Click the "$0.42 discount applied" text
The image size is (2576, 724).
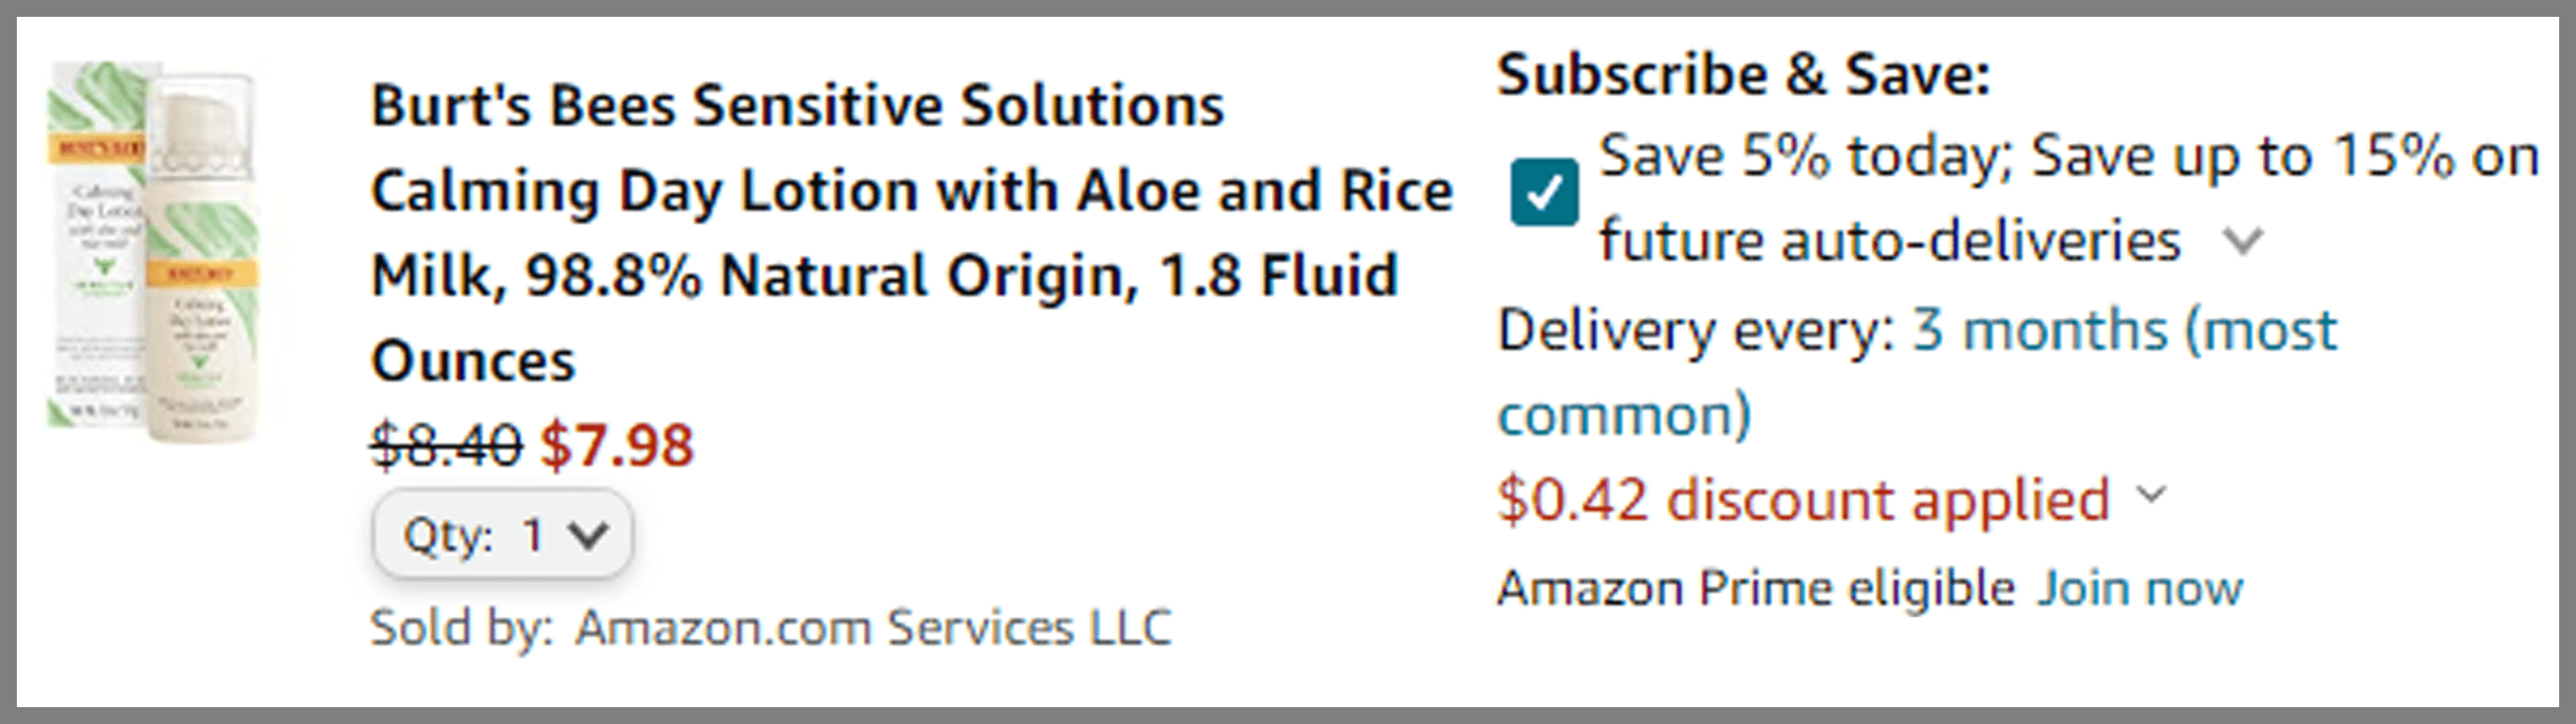coord(1802,499)
